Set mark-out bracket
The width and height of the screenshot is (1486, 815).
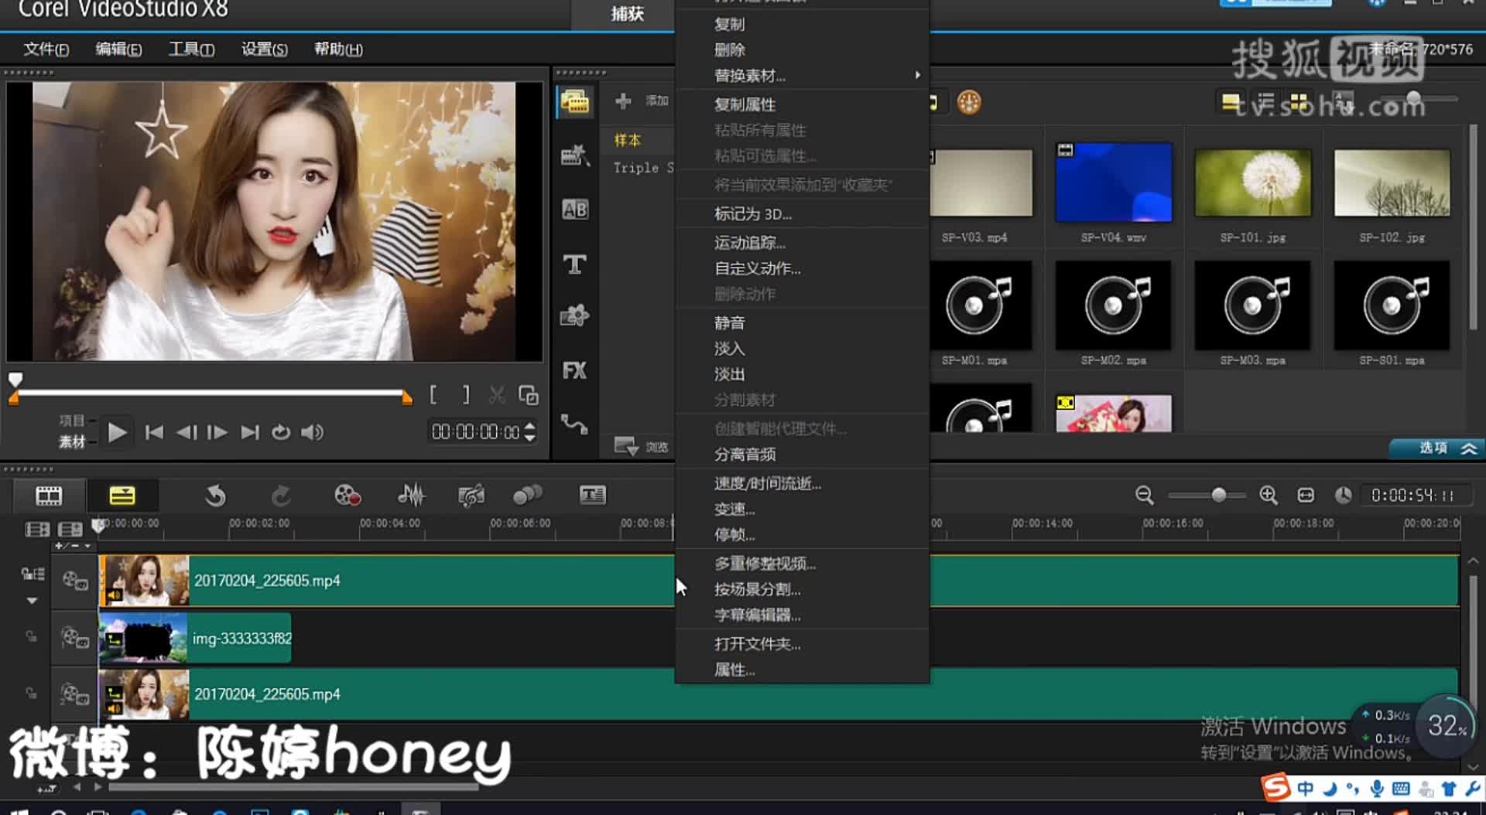coord(466,395)
